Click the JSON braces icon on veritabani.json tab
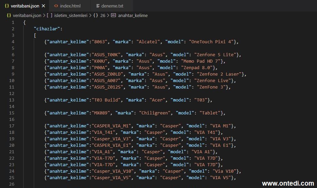Screen dimensions: 317x188 pos(7,6)
